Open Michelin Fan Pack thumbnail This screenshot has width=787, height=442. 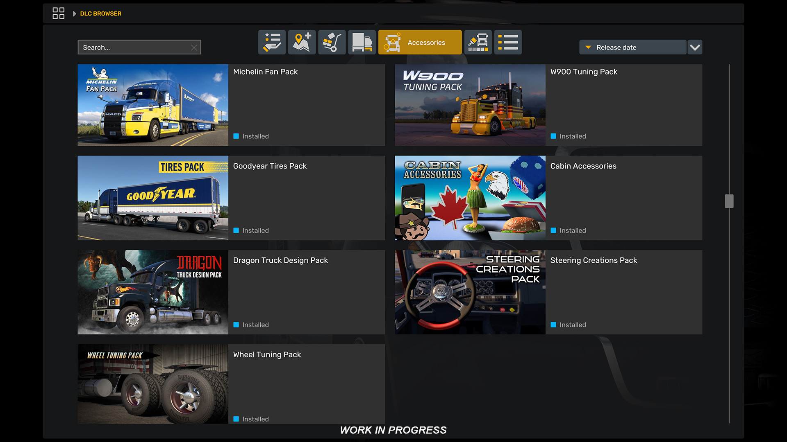[153, 105]
